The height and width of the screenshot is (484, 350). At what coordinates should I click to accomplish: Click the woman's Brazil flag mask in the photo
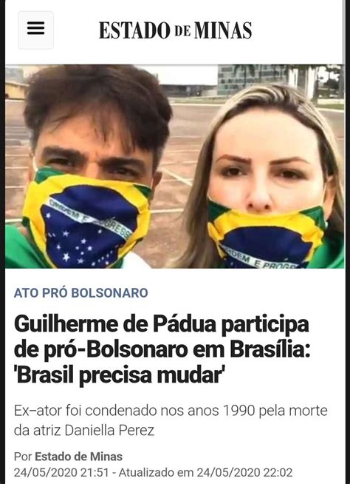coord(267,236)
